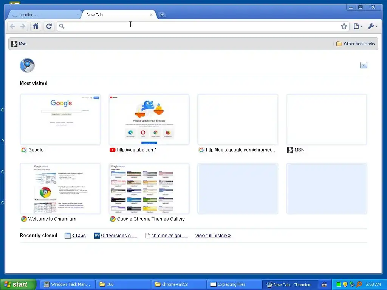This screenshot has width=387, height=290.
Task: Reopen the Old versions o... closed tab
Action: click(119, 236)
